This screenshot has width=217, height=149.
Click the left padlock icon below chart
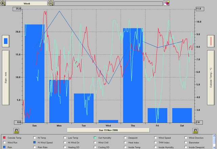click(x=16, y=131)
